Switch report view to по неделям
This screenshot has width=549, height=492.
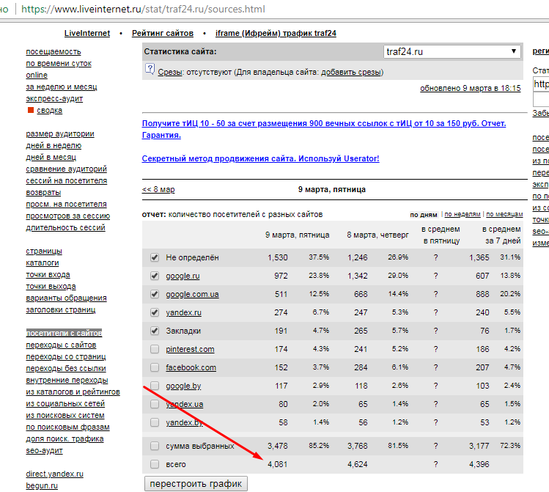tap(462, 215)
